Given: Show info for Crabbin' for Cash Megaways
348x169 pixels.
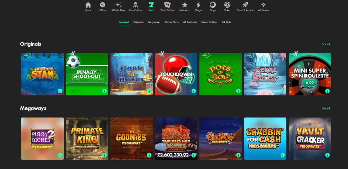Looking at the screenshot, I should click(x=283, y=155).
